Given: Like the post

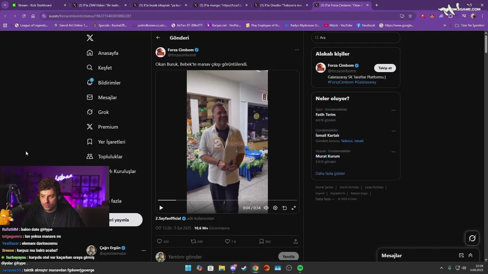Looking at the screenshot, I should tap(230, 241).
